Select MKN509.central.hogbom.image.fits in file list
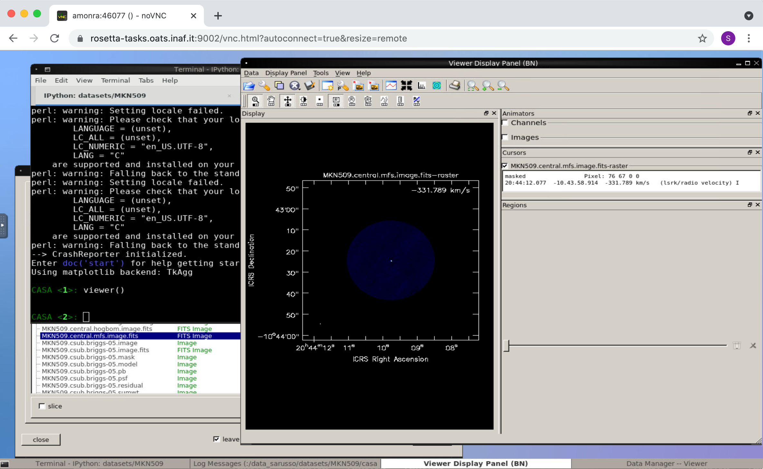The height and width of the screenshot is (469, 763). click(x=97, y=329)
